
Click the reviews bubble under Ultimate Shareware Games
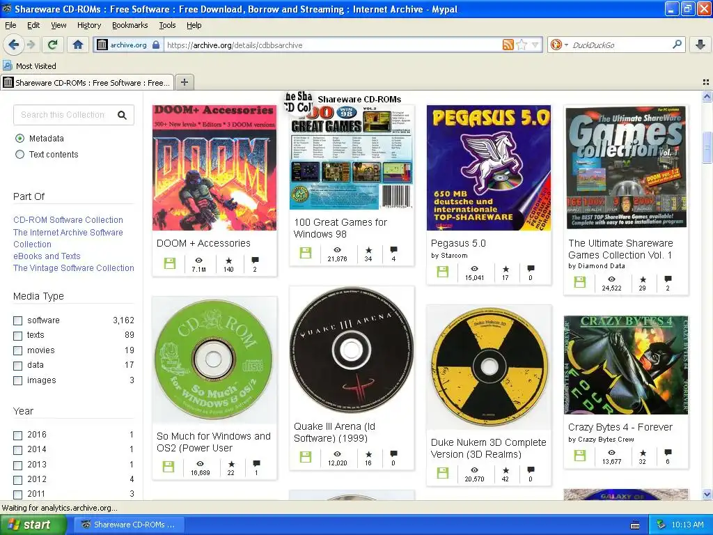coord(668,279)
